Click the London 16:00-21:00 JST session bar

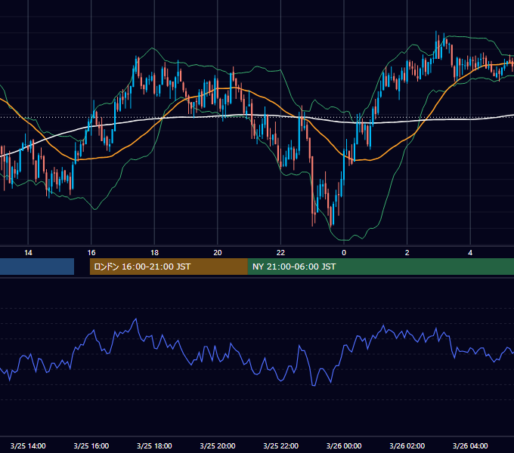coord(169,267)
